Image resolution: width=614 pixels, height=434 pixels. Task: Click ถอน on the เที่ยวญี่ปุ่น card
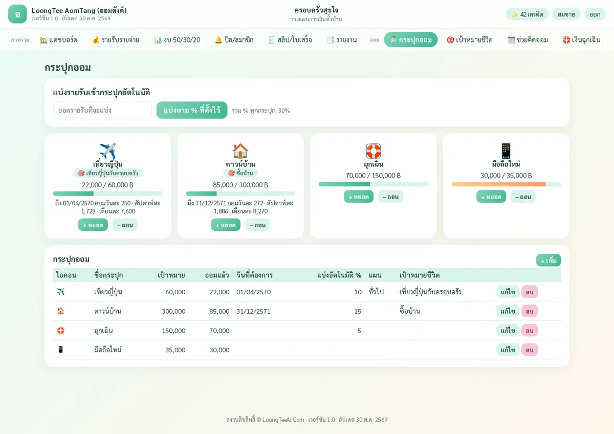pos(125,225)
